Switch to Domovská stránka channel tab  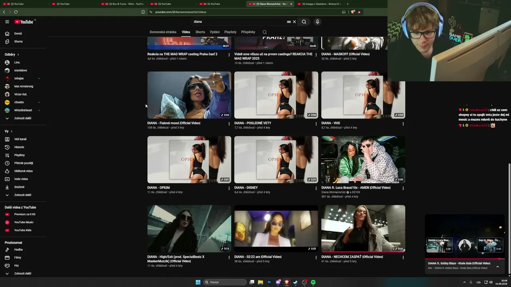pos(163,32)
